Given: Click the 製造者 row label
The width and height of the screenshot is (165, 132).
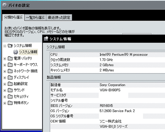Looking at the screenshot, I should [x=56, y=85].
